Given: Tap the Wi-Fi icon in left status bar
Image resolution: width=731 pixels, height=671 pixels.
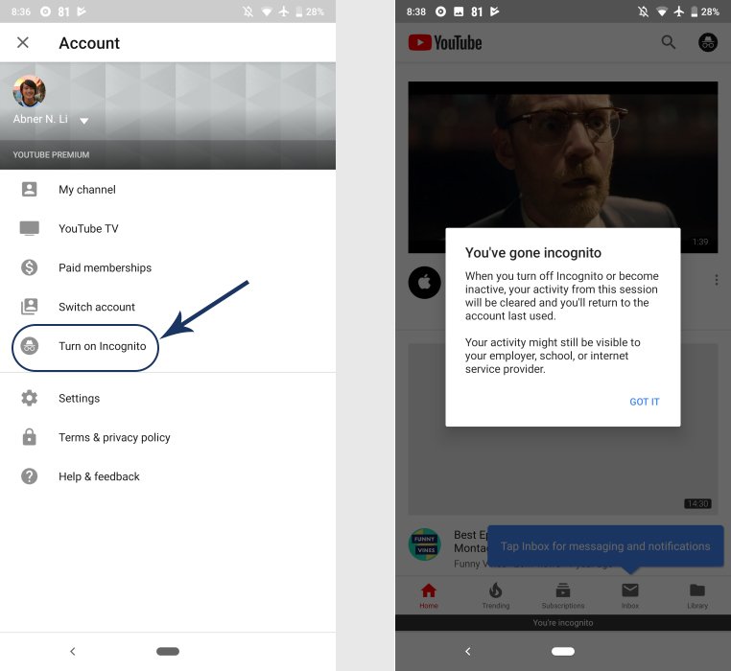Looking at the screenshot, I should click(x=267, y=12).
